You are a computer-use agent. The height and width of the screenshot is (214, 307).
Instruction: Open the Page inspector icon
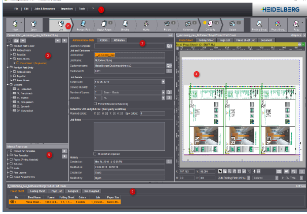point(296,25)
